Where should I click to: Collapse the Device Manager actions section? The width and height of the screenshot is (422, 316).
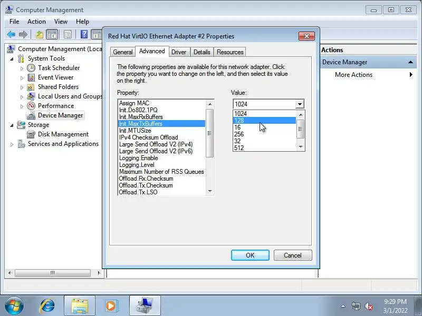pos(410,62)
